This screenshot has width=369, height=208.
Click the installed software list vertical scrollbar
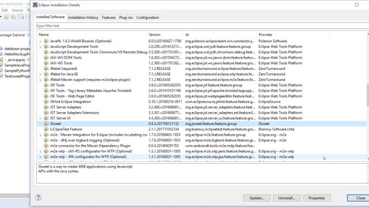coord(368,94)
